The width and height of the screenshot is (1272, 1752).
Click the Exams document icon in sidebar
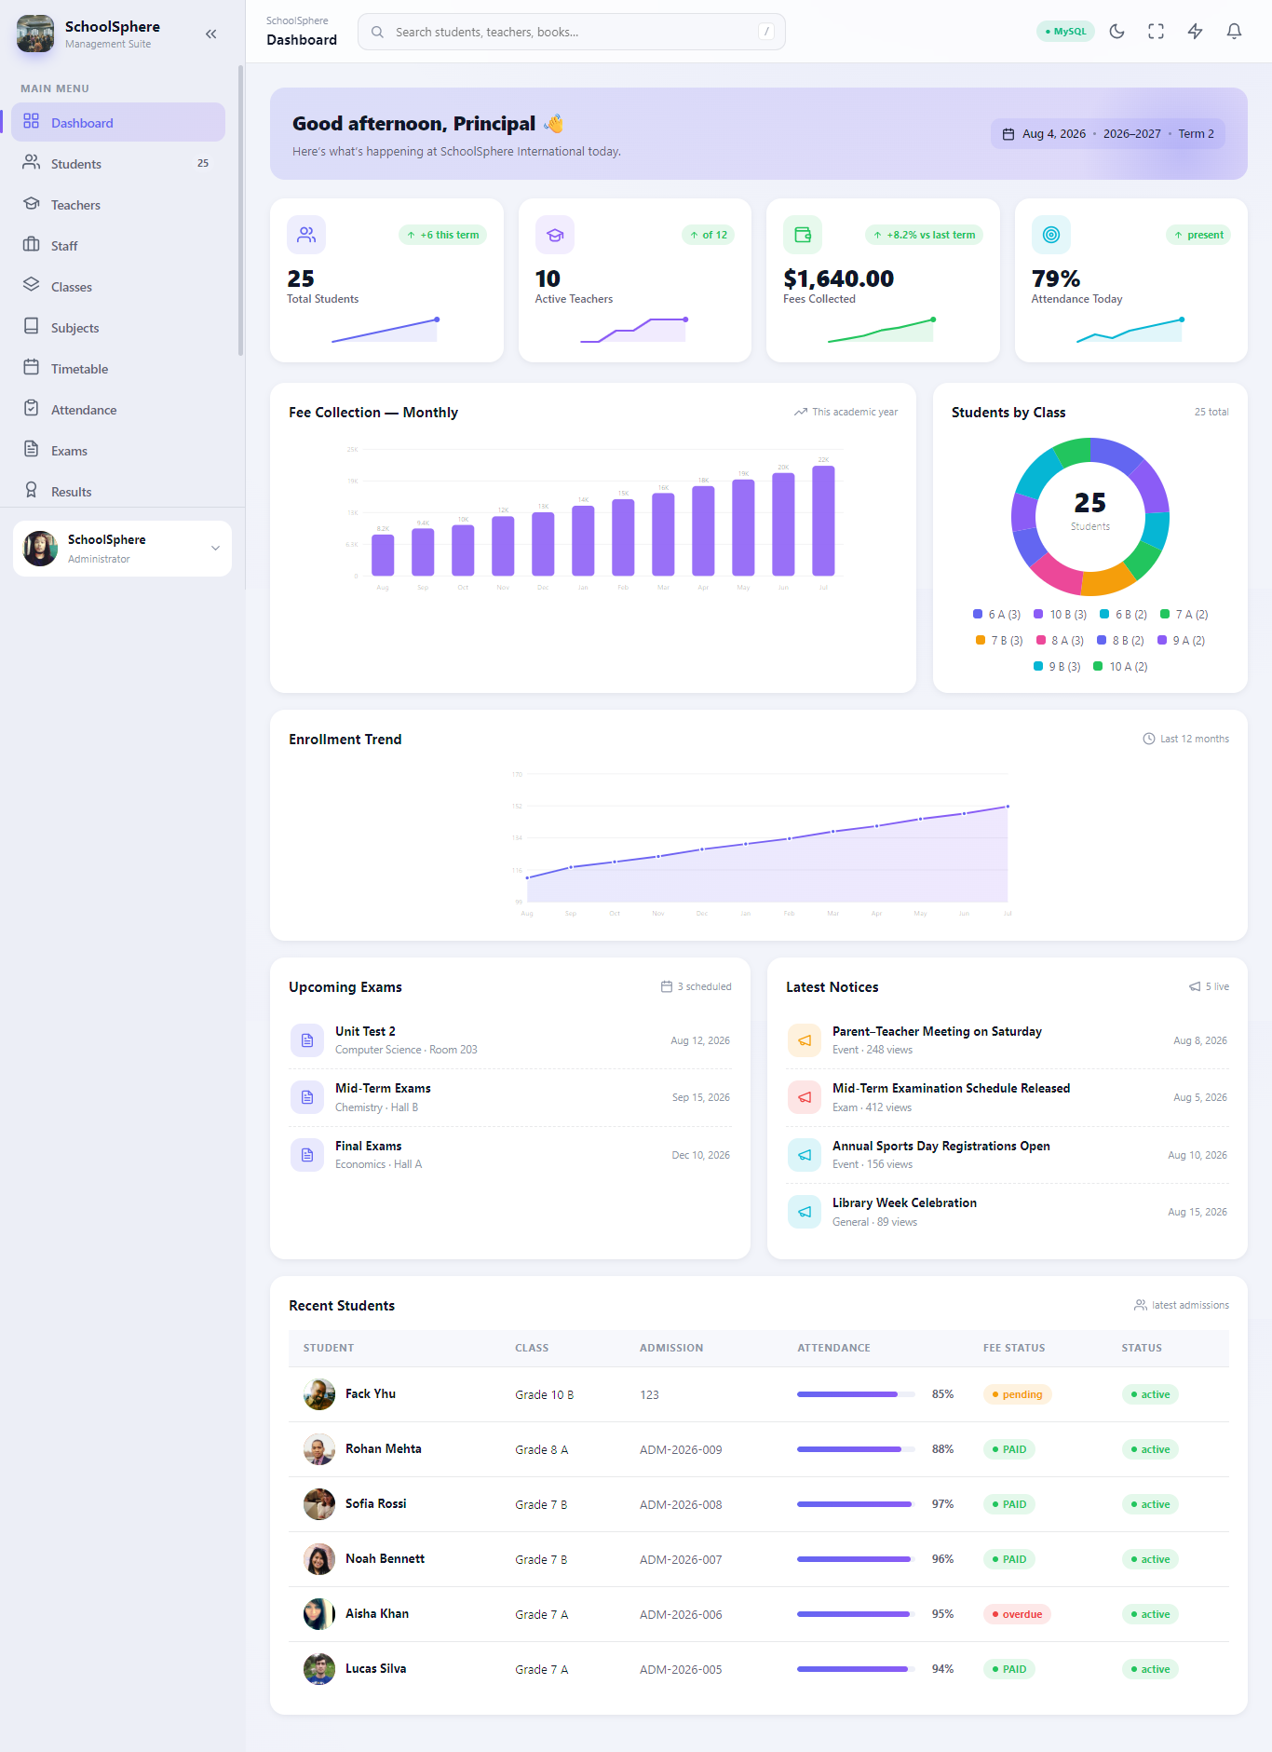32,450
